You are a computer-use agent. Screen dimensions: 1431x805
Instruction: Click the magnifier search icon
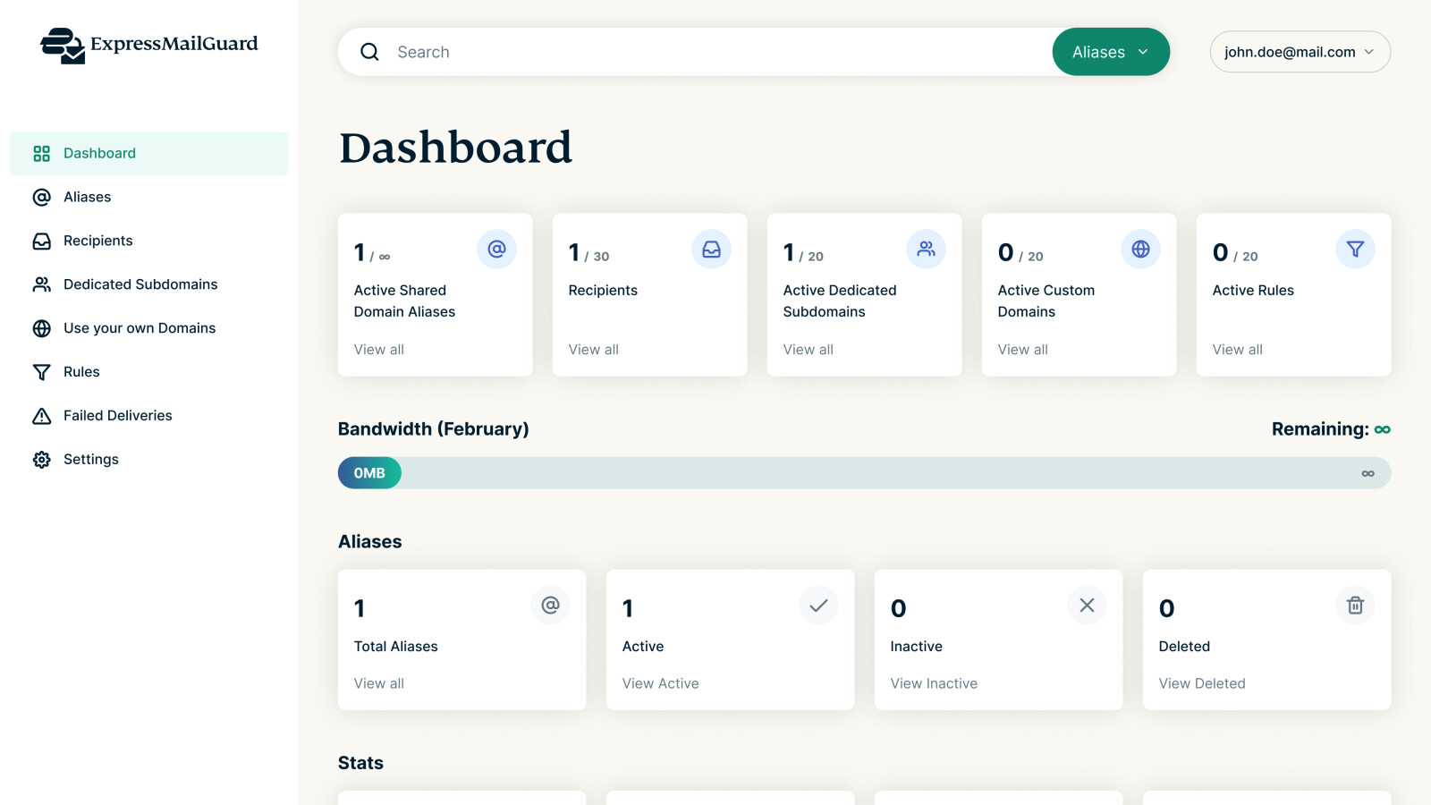coord(369,52)
